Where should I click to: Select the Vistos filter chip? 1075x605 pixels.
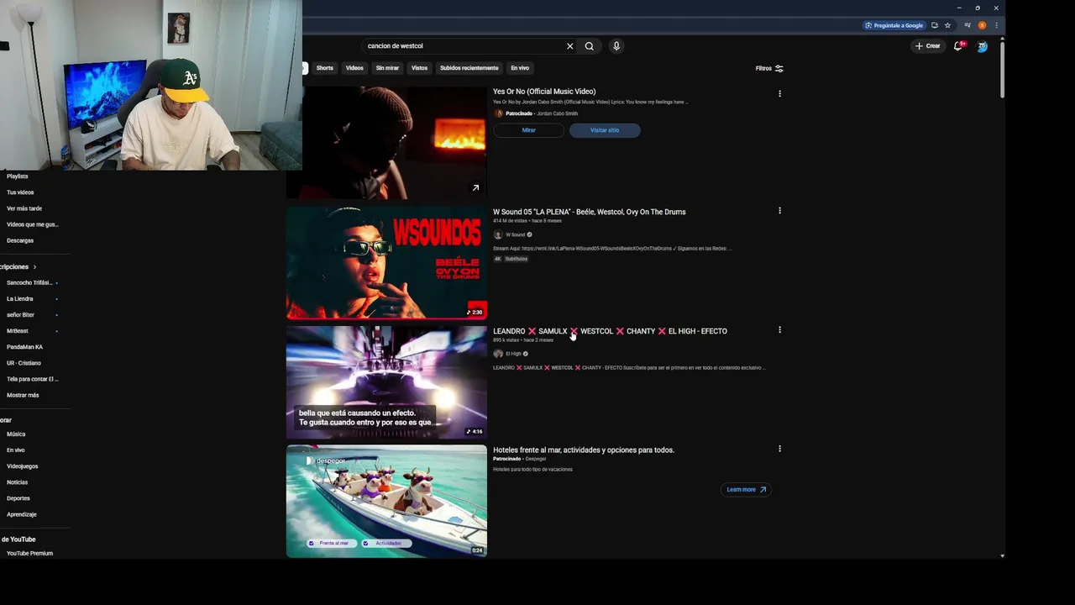tap(419, 68)
